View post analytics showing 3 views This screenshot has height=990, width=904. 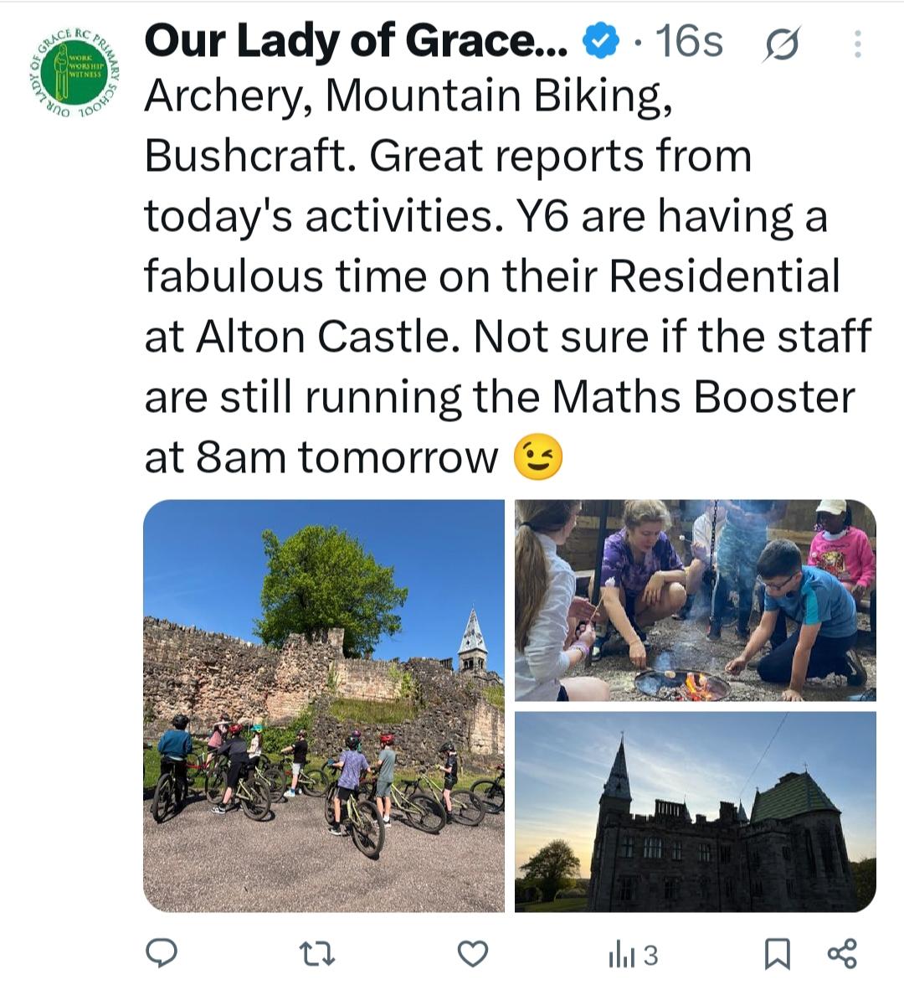634,956
